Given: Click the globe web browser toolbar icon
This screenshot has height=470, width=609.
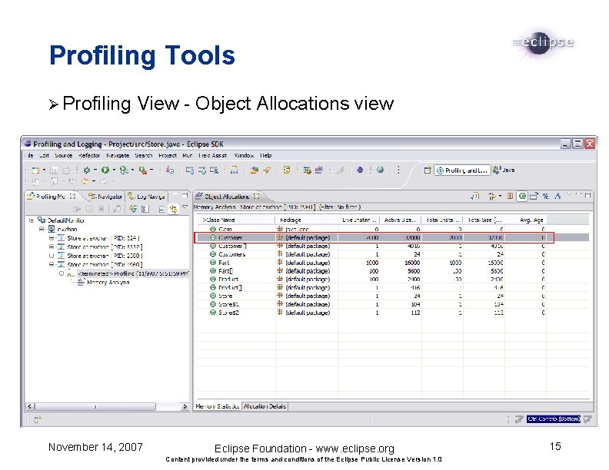Looking at the screenshot, I should point(380,170).
